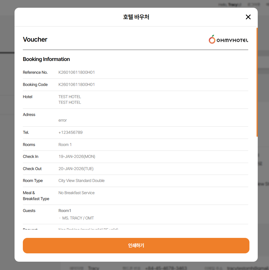
Task: Click the Booking Information heading
Action: (46, 59)
